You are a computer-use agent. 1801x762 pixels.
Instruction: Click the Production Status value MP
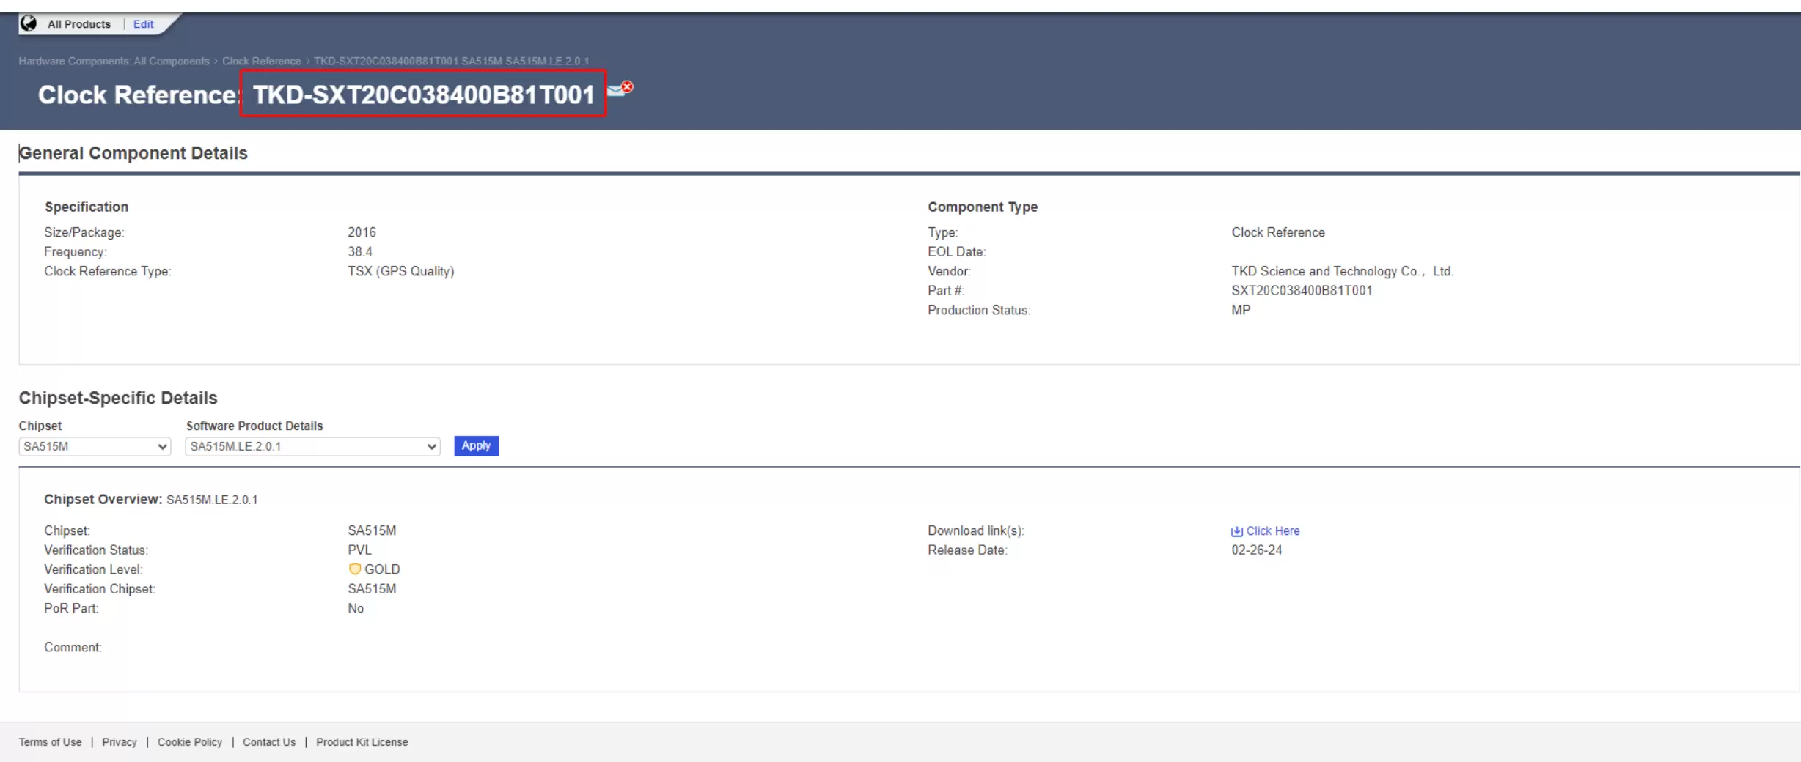click(x=1241, y=310)
